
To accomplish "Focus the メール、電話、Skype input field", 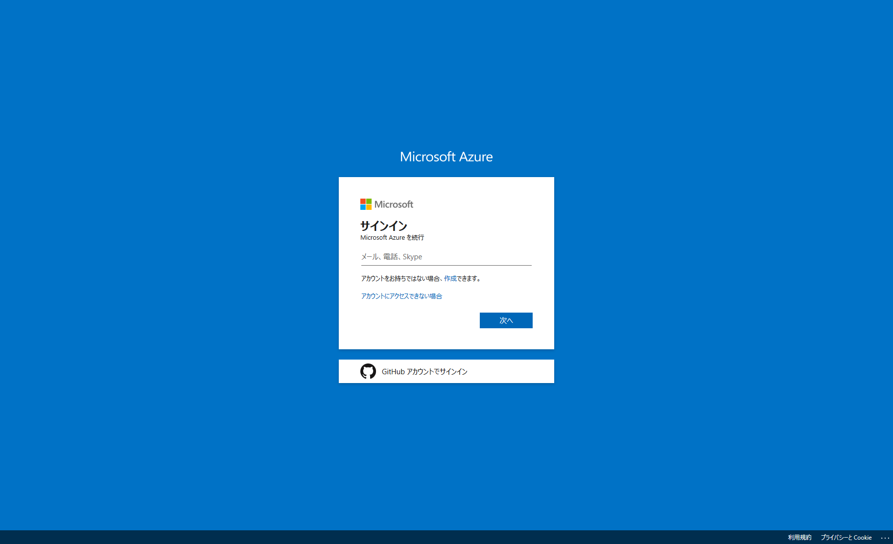I will coord(446,257).
